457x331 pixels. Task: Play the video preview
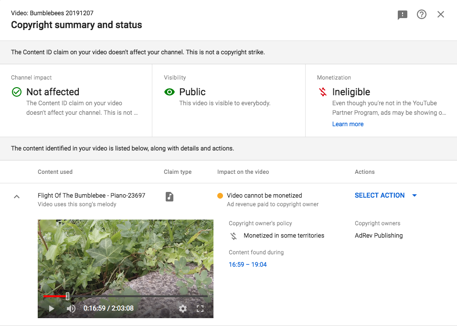point(51,308)
